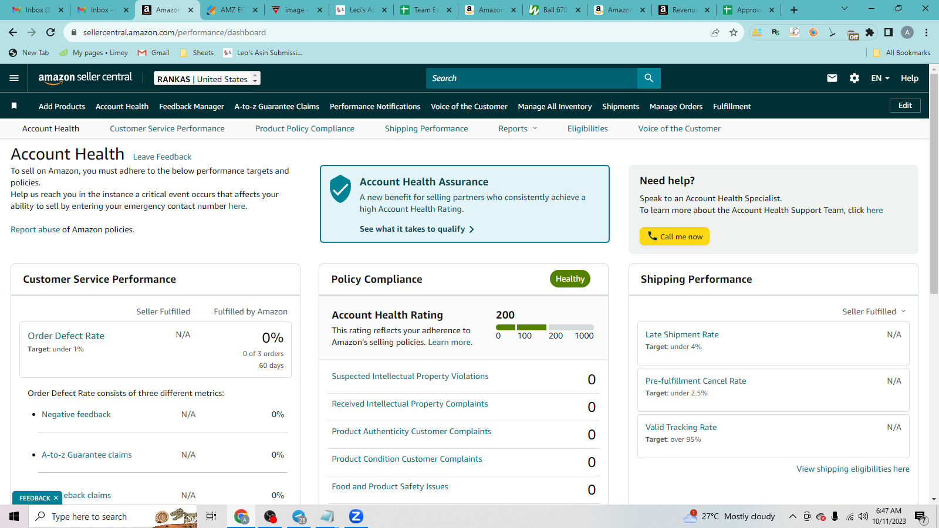Open Task View in the taskbar
This screenshot has width=939, height=528.
point(211,516)
